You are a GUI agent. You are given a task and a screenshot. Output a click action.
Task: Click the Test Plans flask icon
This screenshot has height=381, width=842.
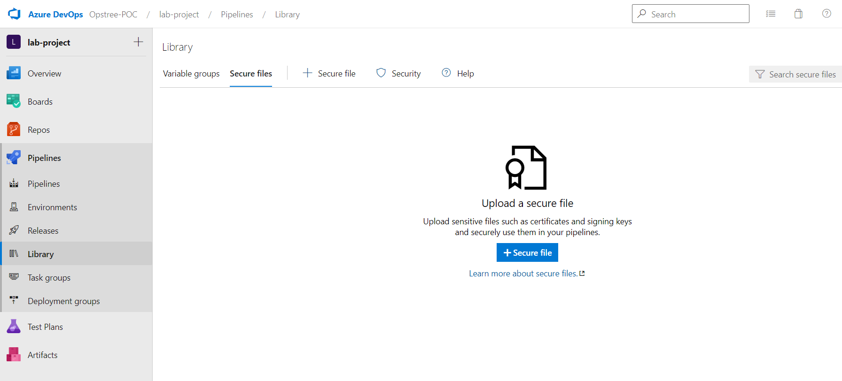(x=14, y=327)
